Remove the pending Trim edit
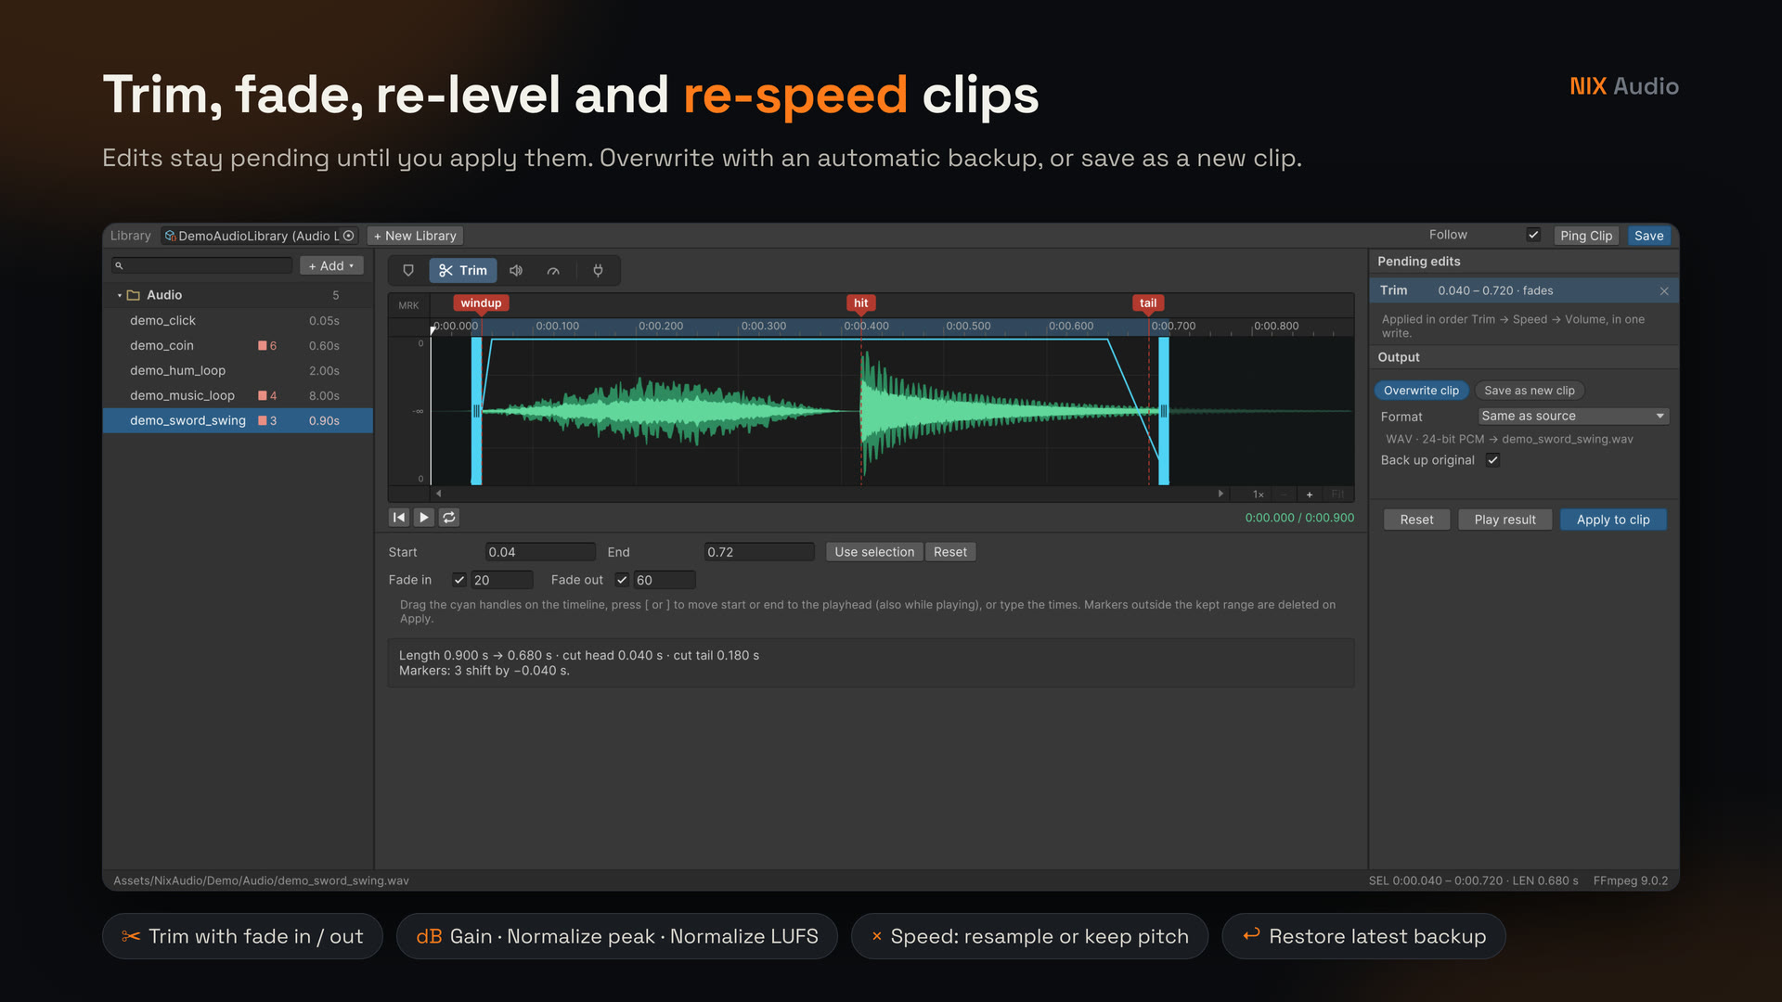Image resolution: width=1782 pixels, height=1002 pixels. coord(1664,291)
